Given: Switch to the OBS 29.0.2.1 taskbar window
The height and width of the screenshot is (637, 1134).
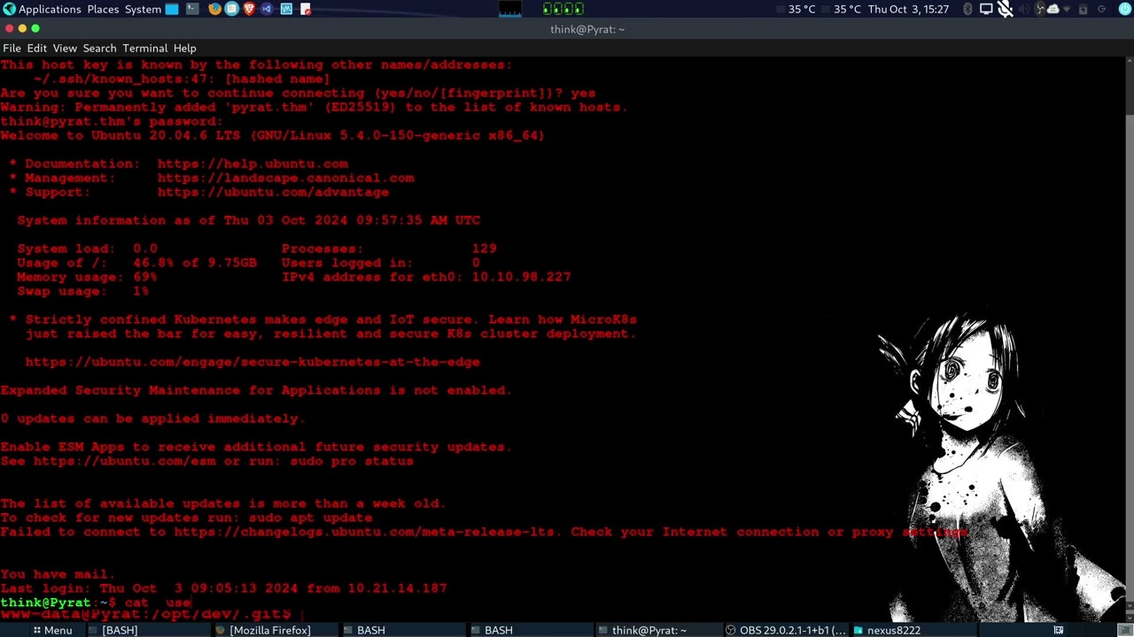Looking at the screenshot, I should pos(786,630).
